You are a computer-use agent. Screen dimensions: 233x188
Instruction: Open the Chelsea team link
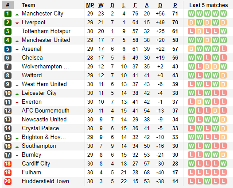[32, 57]
